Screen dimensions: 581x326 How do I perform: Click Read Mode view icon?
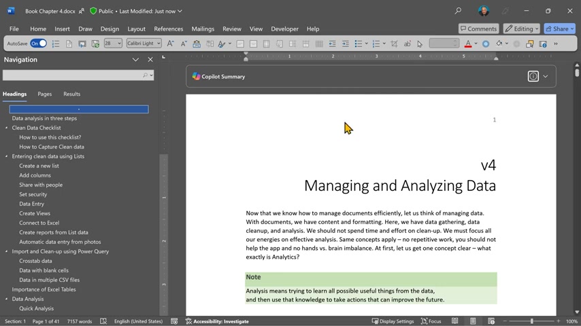[454, 321]
